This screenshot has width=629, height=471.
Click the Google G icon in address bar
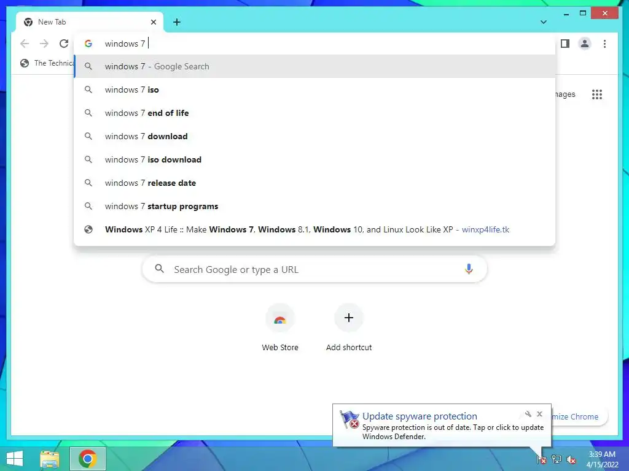[x=88, y=44]
